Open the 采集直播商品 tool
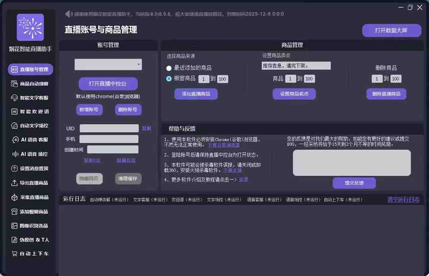The image size is (429, 276). (30, 196)
